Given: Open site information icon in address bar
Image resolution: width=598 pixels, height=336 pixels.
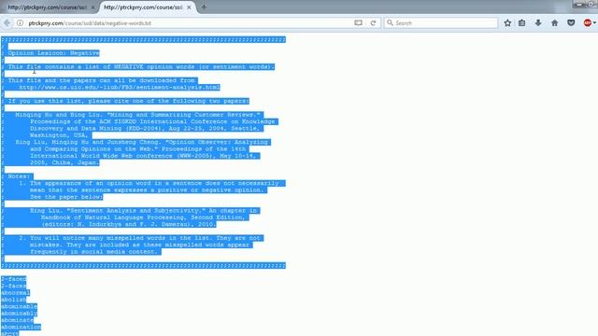Looking at the screenshot, I should click(20, 22).
